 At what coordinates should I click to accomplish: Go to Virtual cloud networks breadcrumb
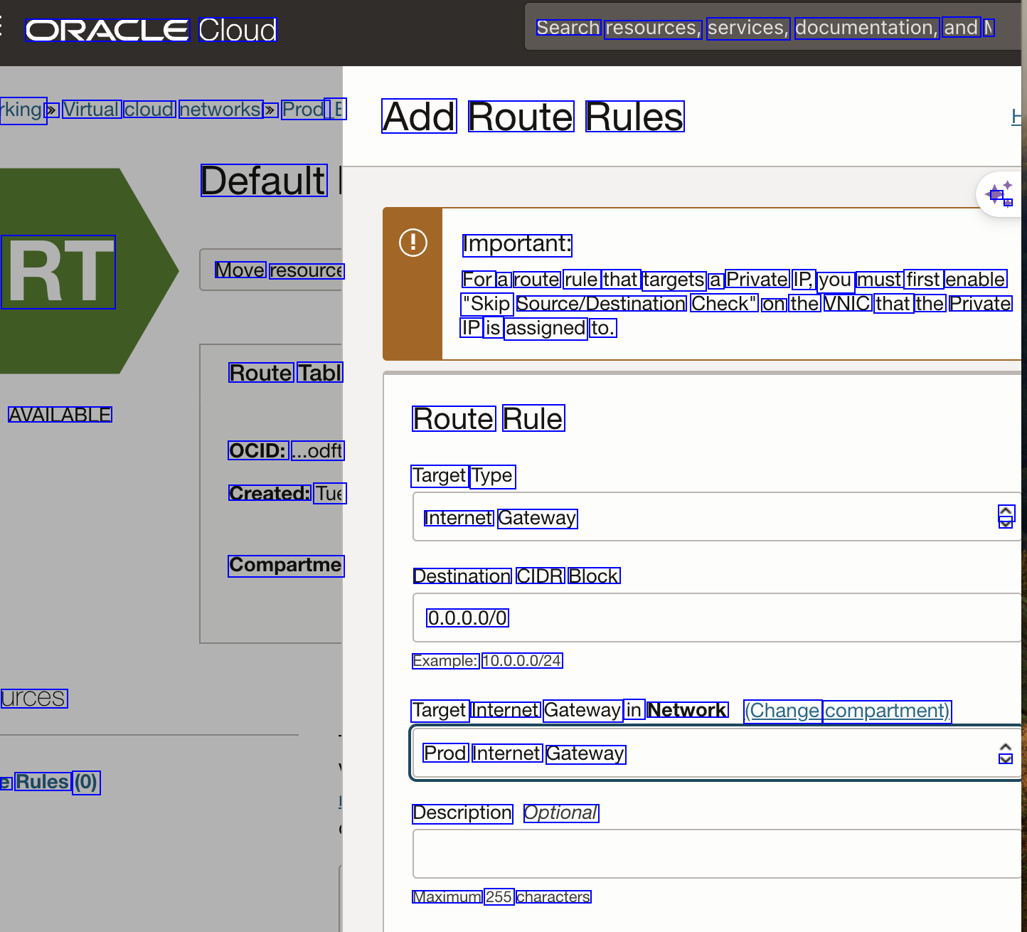tap(162, 110)
